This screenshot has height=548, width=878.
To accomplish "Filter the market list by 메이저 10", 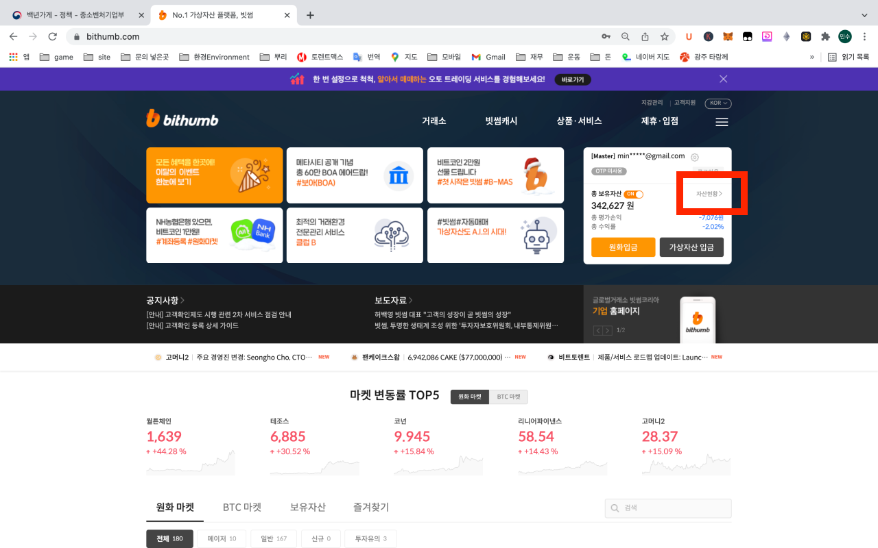I will [x=222, y=538].
